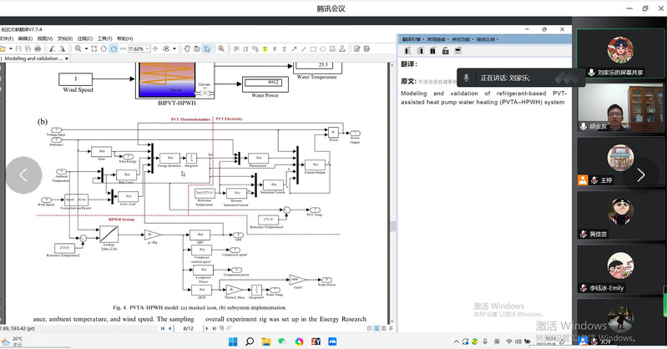Click the zoom in magnifier tool
667x349 pixels.
78,49
